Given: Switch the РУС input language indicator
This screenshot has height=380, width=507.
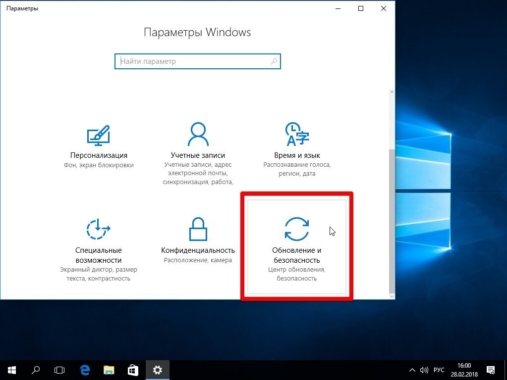Looking at the screenshot, I should [x=439, y=370].
